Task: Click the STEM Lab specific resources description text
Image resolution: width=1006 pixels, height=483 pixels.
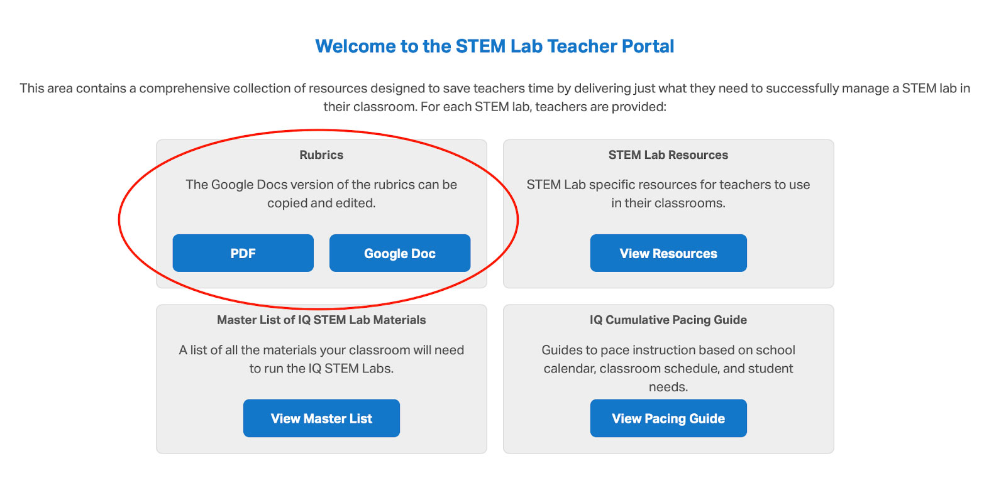Action: (x=668, y=193)
